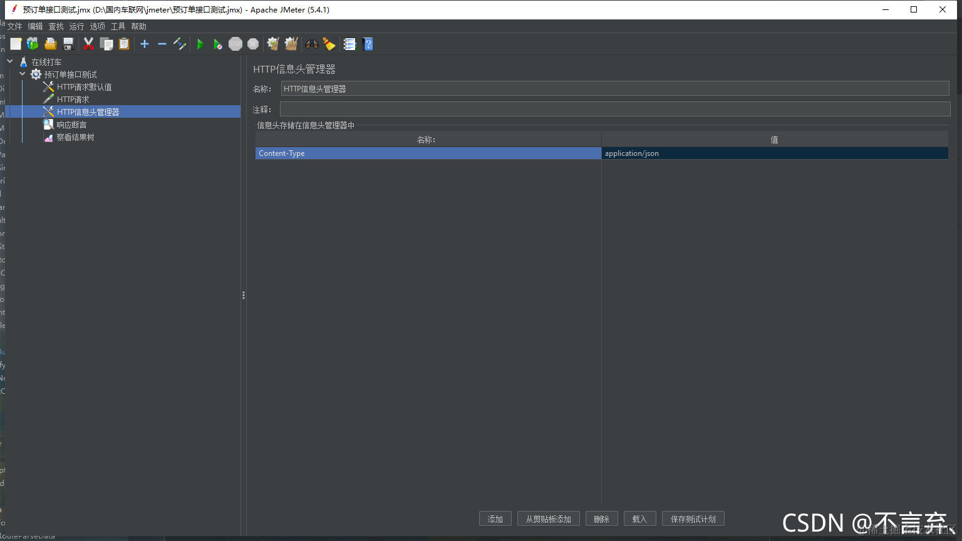Open the 帮助 menu
Viewport: 962px width, 541px height.
pyautogui.click(x=138, y=26)
